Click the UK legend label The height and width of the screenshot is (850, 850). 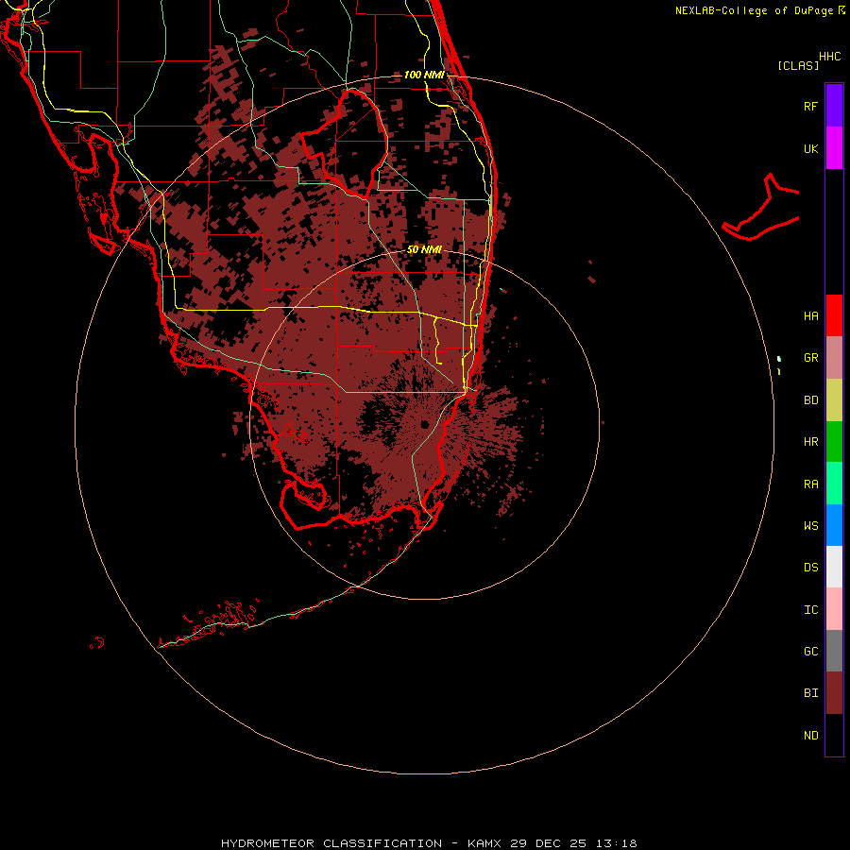810,148
